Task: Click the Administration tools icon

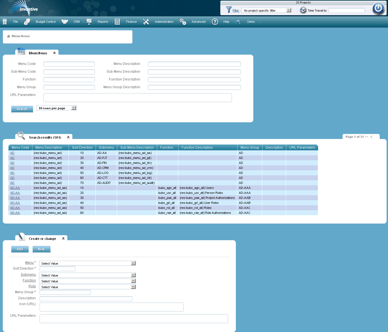Action: [x=146, y=22]
